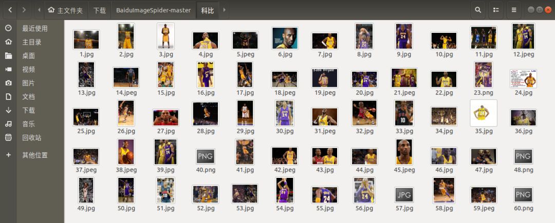Image resolution: width=555 pixels, height=223 pixels.
Task: Select thumbnail of 32.jpg
Action: [x=364, y=113]
